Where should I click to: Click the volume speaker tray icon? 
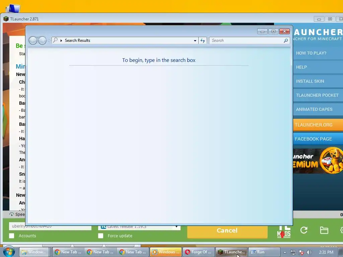[309, 252]
